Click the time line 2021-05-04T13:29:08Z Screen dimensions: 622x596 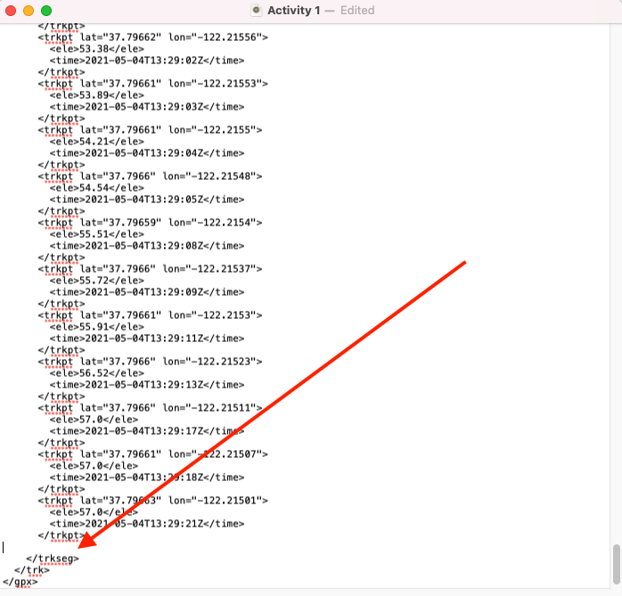[147, 246]
